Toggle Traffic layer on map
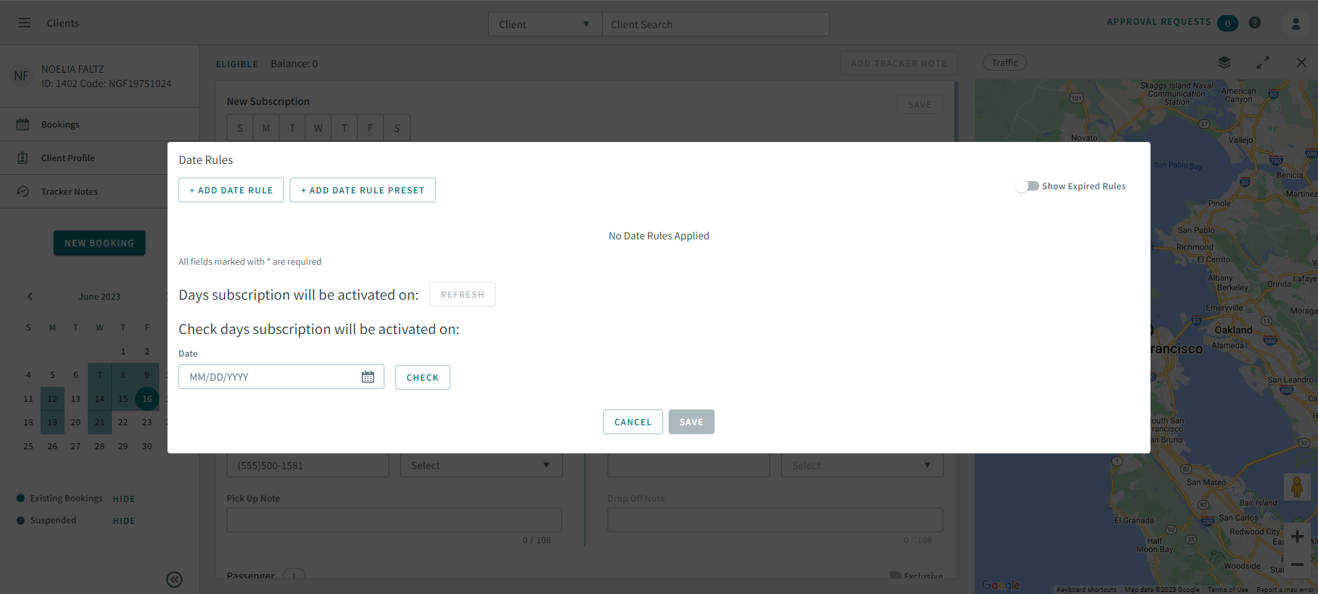The width and height of the screenshot is (1318, 594). point(1005,62)
